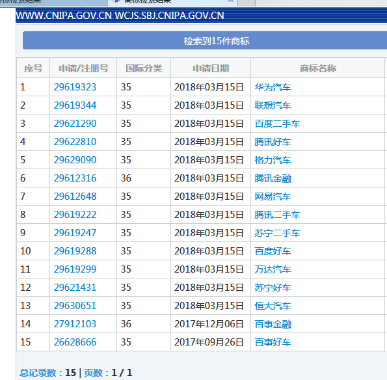
Task: Open registration number 29629090
Action: tap(75, 160)
